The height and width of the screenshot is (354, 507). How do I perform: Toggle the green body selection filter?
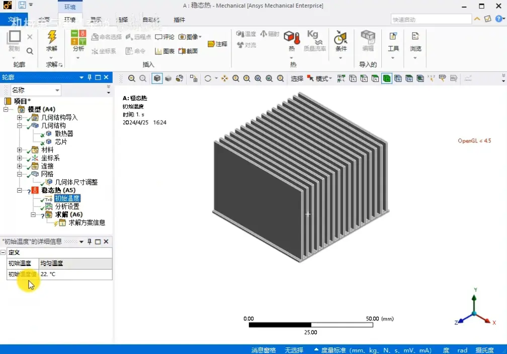click(x=387, y=78)
